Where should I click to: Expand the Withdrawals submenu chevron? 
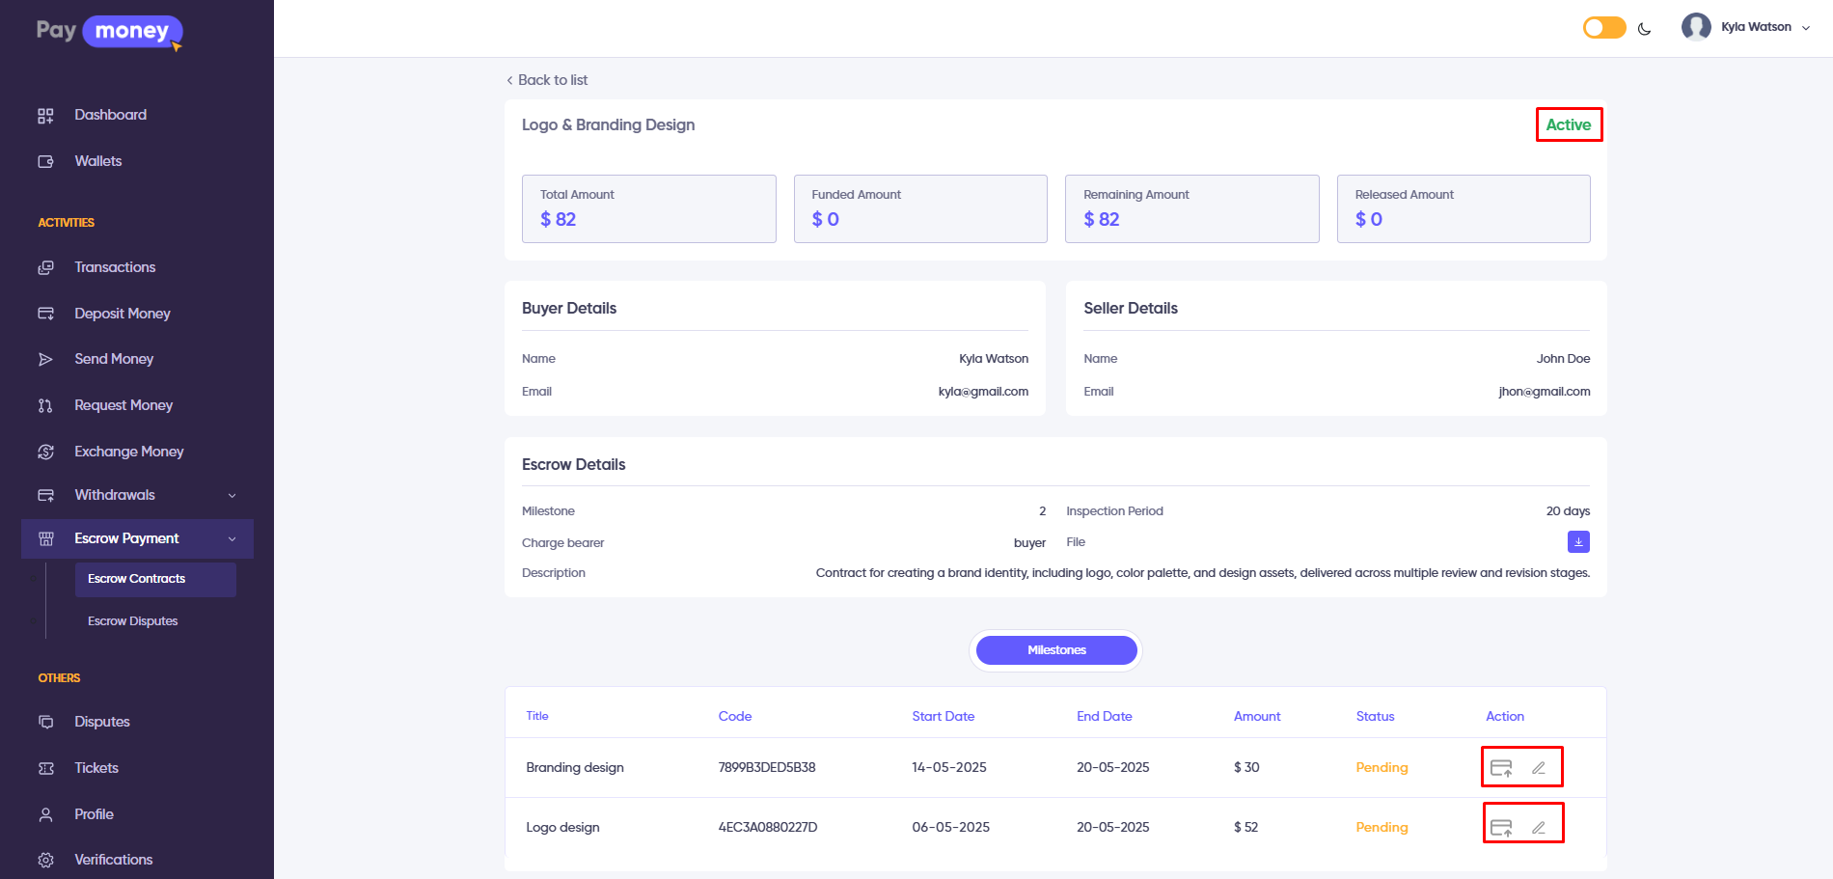tap(232, 496)
